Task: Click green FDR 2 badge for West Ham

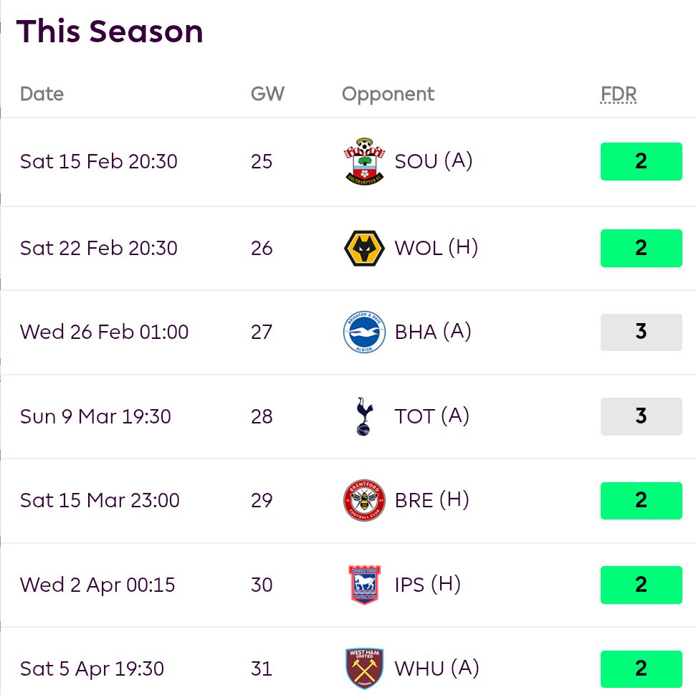Action: point(641,668)
